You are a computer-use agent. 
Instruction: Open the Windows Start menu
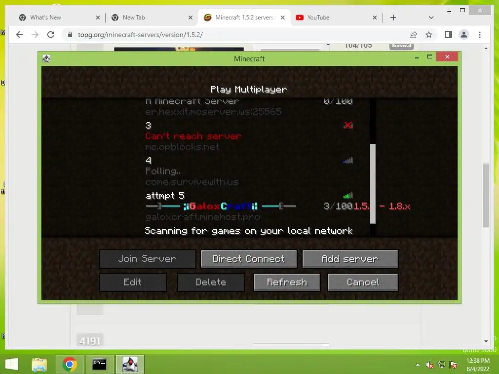pos(12,364)
